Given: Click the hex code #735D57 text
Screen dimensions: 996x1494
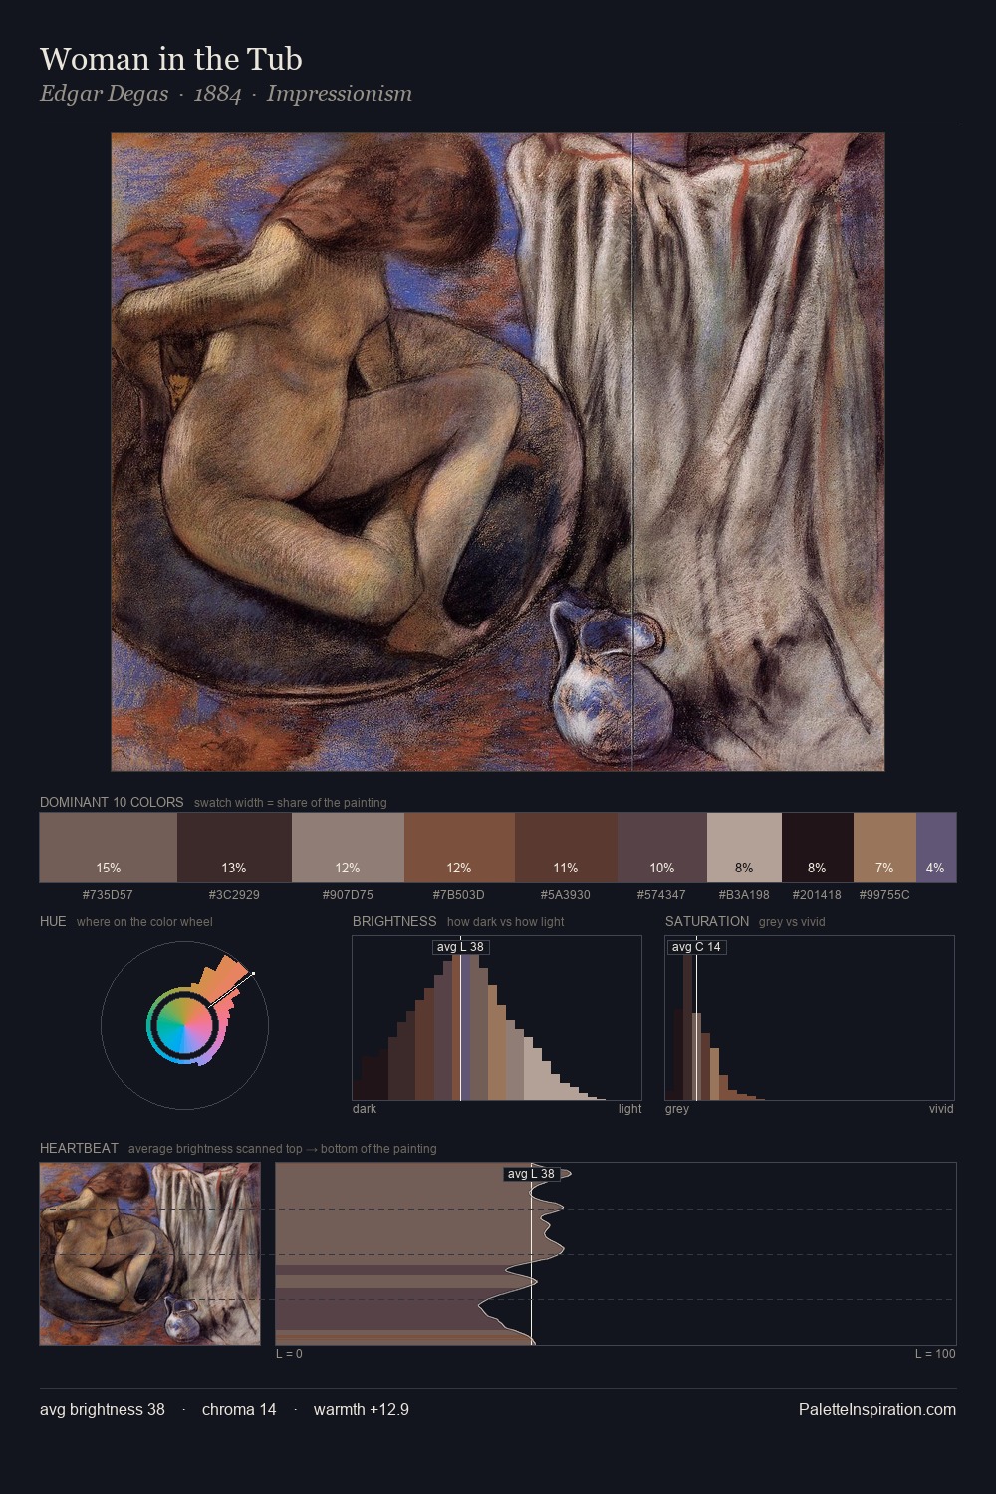Looking at the screenshot, I should pos(108,895).
